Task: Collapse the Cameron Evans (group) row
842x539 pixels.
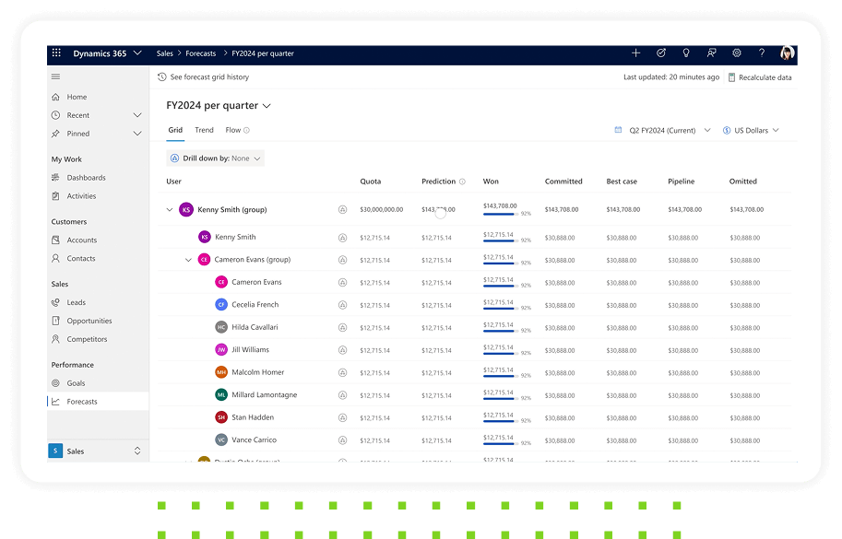Action: point(188,260)
